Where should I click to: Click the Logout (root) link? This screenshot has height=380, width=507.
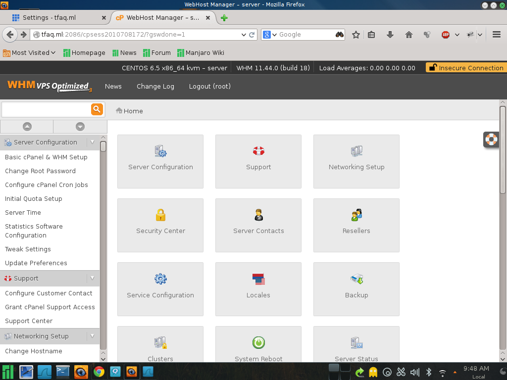(x=210, y=86)
